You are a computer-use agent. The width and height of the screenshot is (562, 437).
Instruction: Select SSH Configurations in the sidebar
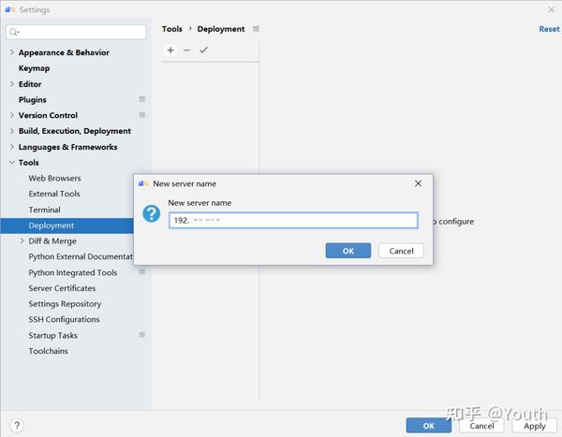64,320
